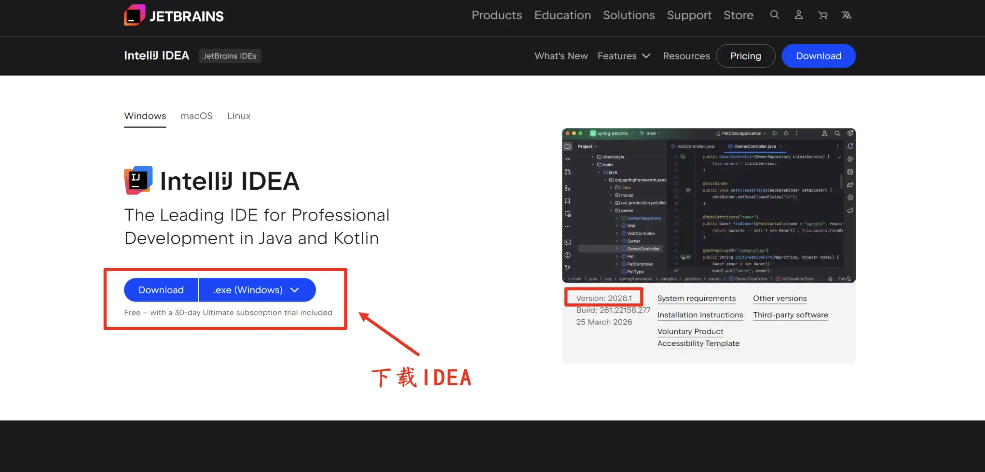Open the shopping cart icon
The image size is (985, 472).
(823, 15)
